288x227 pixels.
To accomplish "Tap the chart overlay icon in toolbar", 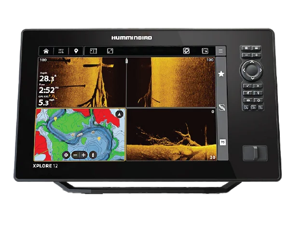I will click(186, 51).
